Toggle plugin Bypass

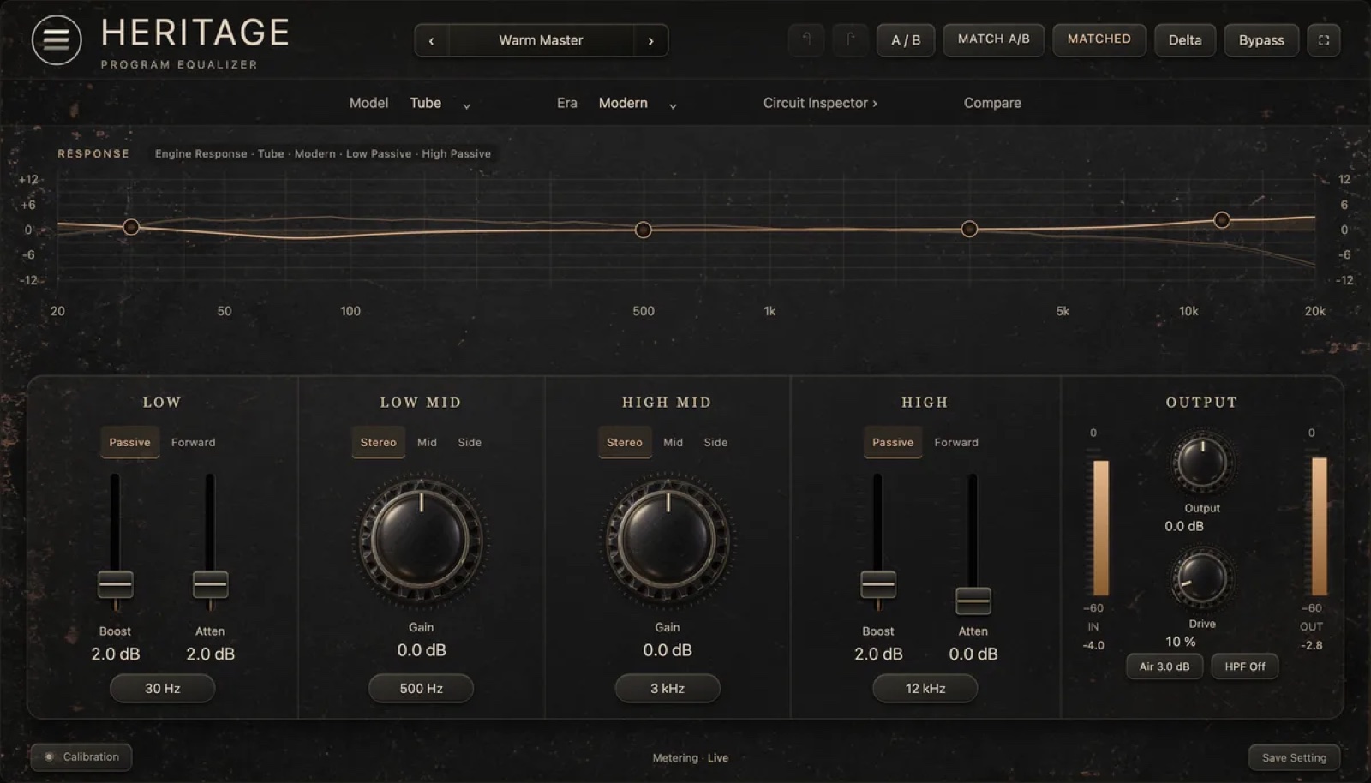[x=1261, y=39]
